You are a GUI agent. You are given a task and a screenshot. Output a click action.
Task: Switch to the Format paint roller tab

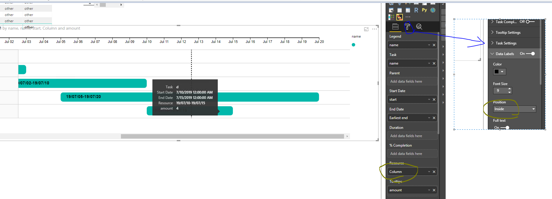[407, 27]
